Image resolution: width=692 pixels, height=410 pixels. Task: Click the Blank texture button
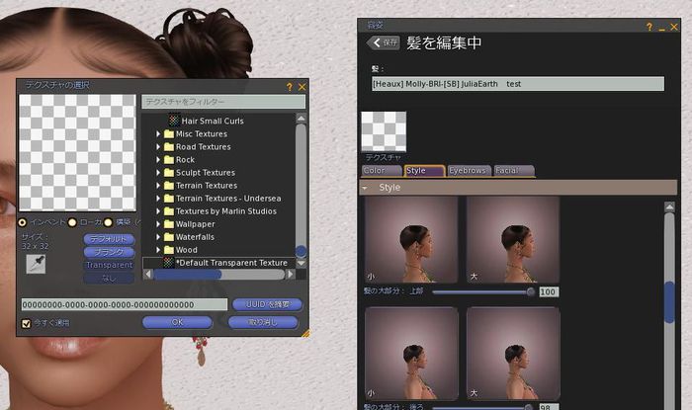109,252
